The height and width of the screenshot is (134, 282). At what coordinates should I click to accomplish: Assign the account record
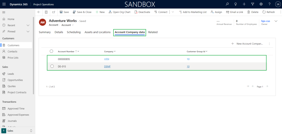tap(216, 12)
